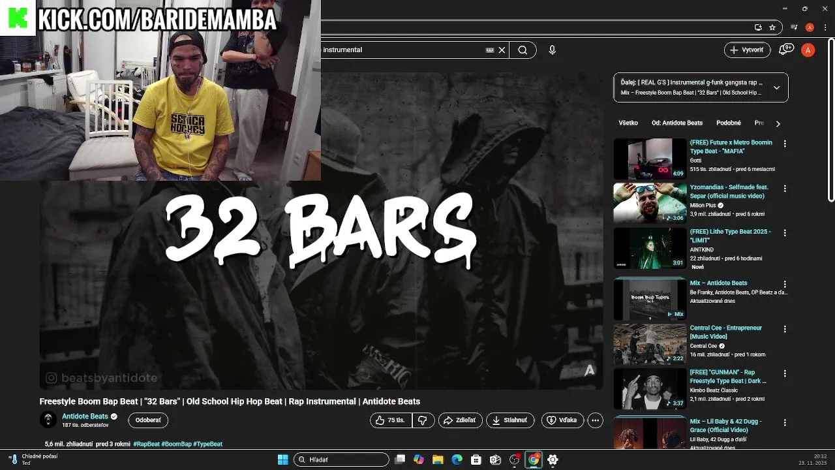The height and width of the screenshot is (470, 835).
Task: Open the Million Plus channel name
Action: click(703, 205)
